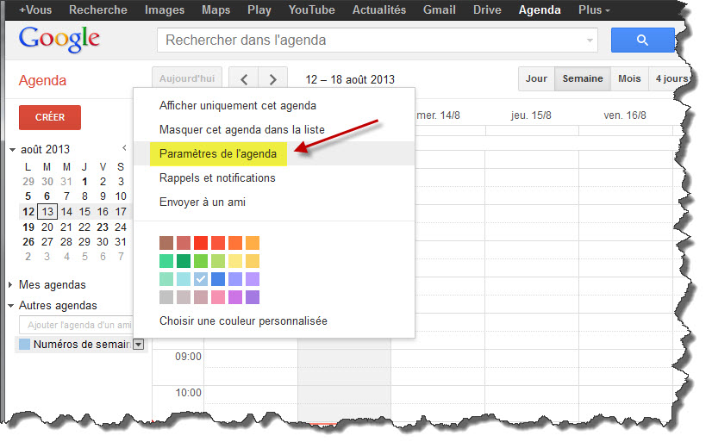Choose Masquer cet agenda dans la liste
The height and width of the screenshot is (448, 712).
tap(242, 129)
